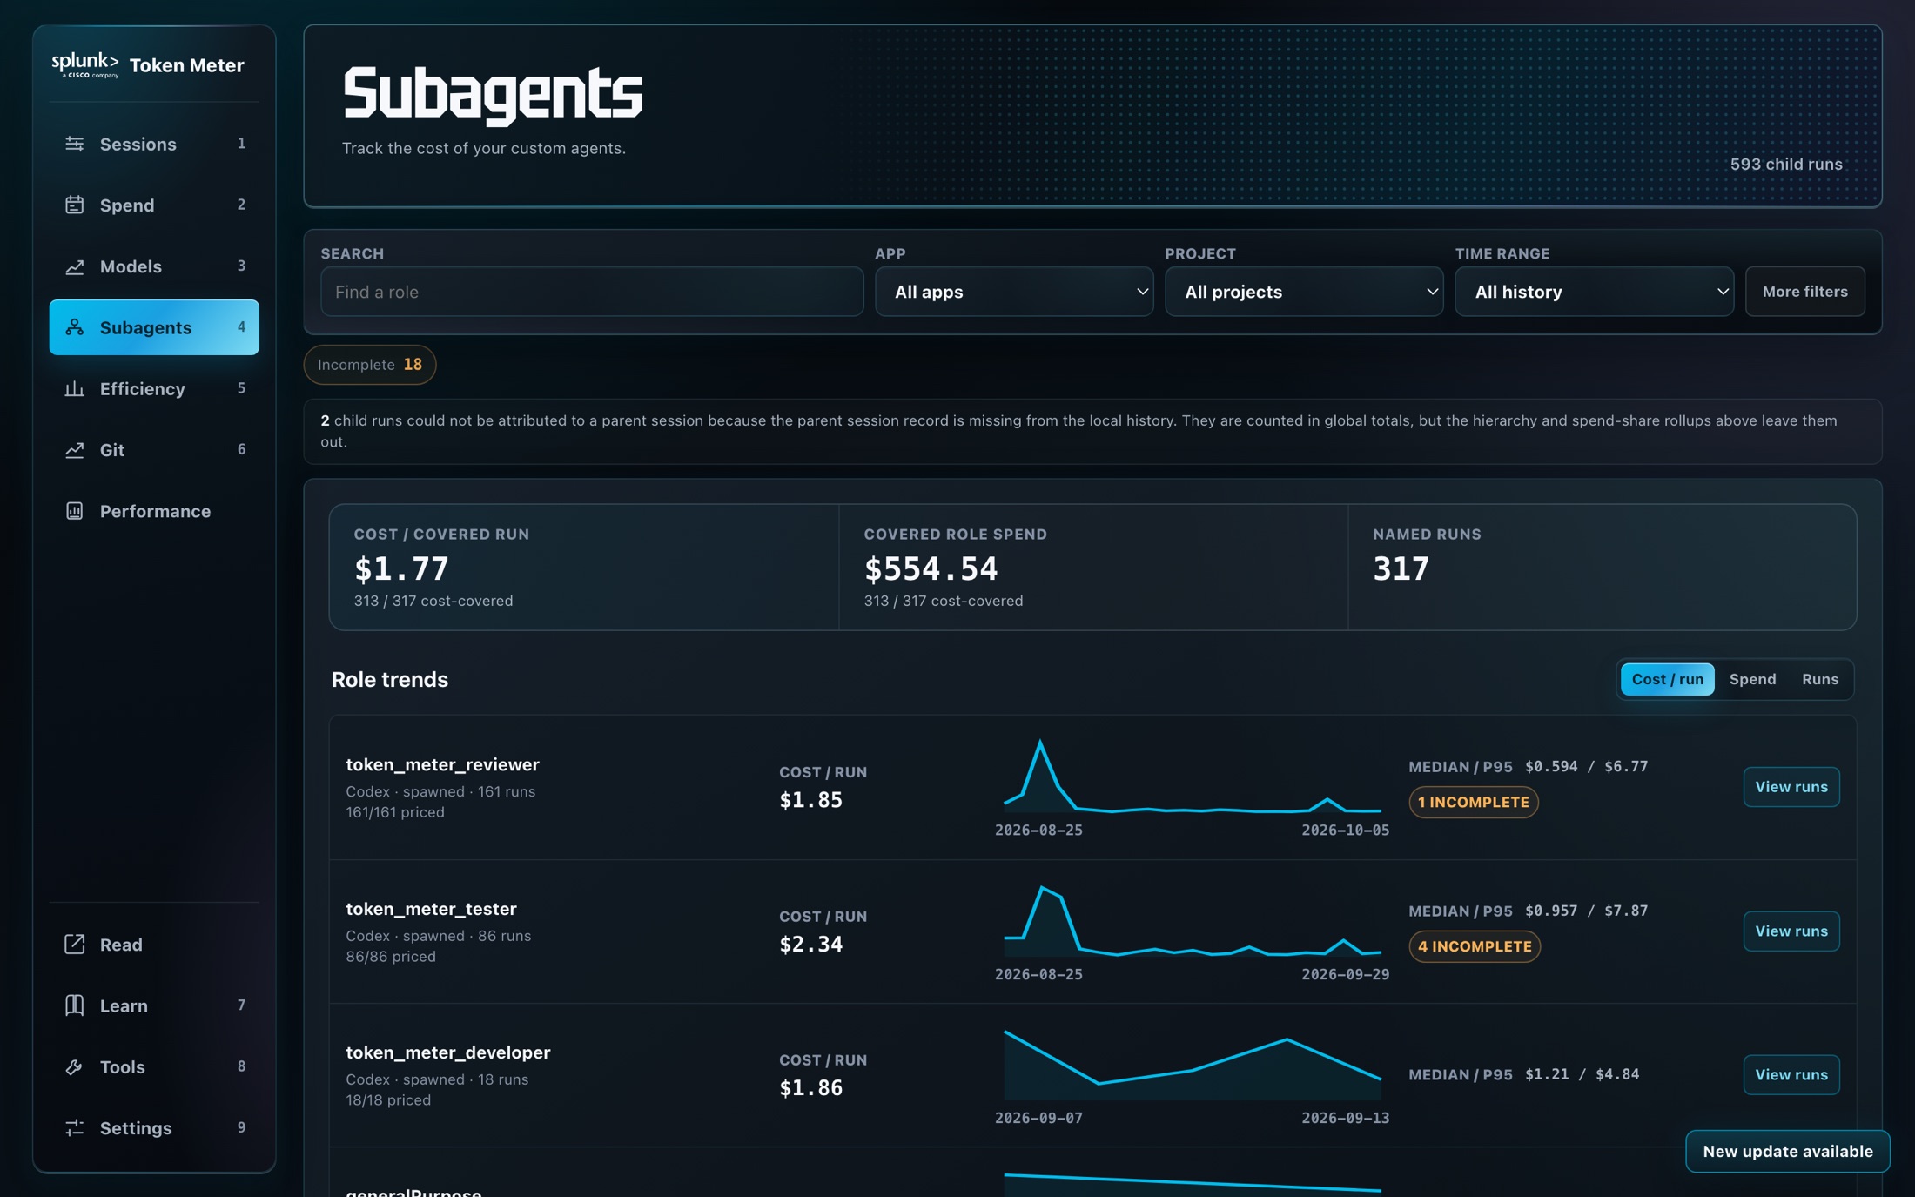Click the Token Meter title
The height and width of the screenshot is (1197, 1915).
[x=187, y=65]
